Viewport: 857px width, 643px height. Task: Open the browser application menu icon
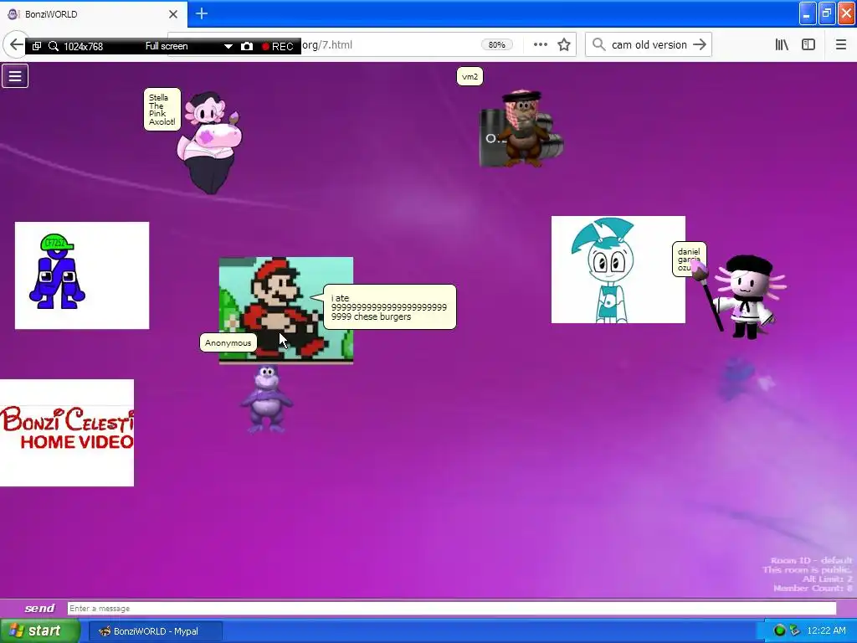[840, 45]
